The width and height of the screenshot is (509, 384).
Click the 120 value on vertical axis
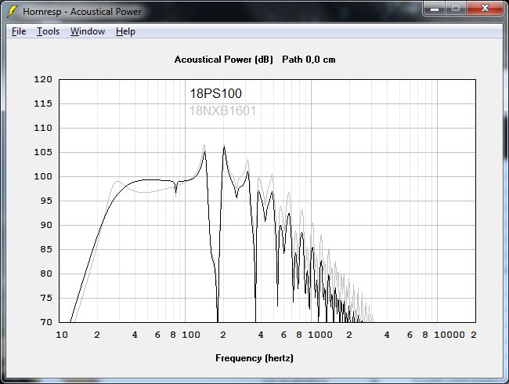click(x=43, y=79)
